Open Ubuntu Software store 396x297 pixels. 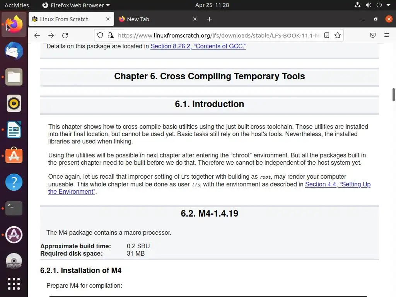(14, 155)
